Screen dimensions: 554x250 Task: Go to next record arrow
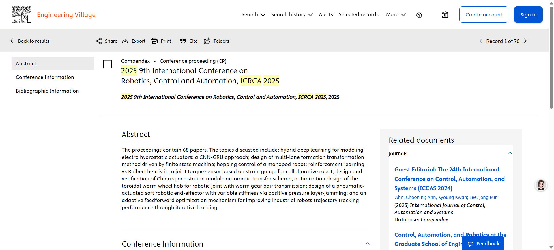pyautogui.click(x=525, y=41)
